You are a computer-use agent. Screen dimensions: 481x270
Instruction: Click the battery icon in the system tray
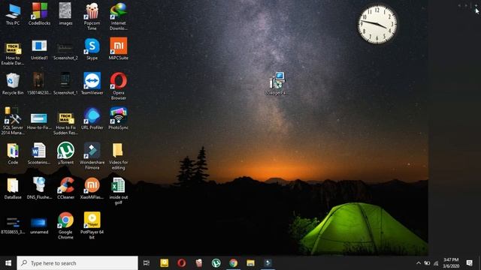click(x=427, y=263)
